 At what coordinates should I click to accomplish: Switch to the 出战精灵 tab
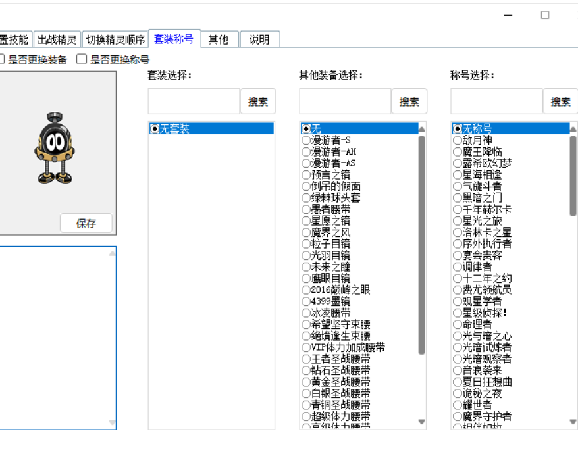click(56, 38)
